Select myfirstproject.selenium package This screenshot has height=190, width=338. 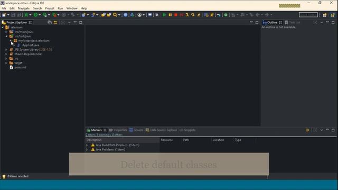click(34, 41)
